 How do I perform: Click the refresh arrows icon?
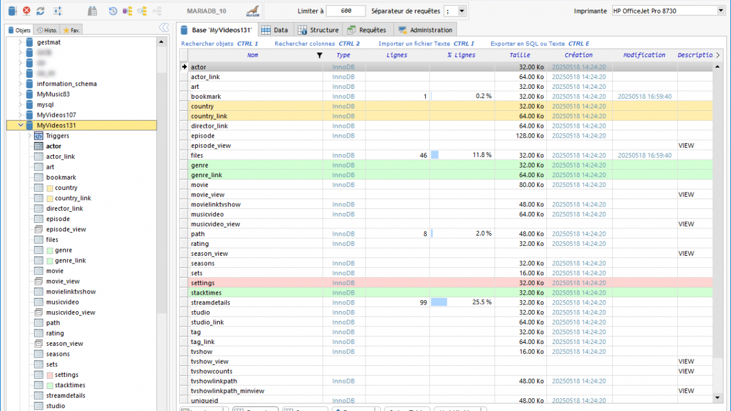click(x=41, y=11)
